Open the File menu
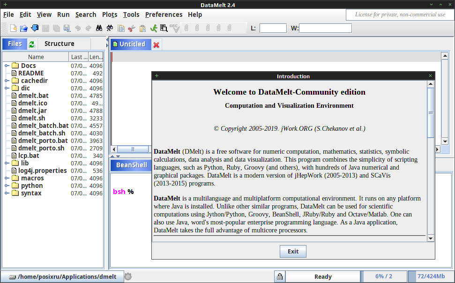Image resolution: width=455 pixels, height=283 pixels. (8, 15)
